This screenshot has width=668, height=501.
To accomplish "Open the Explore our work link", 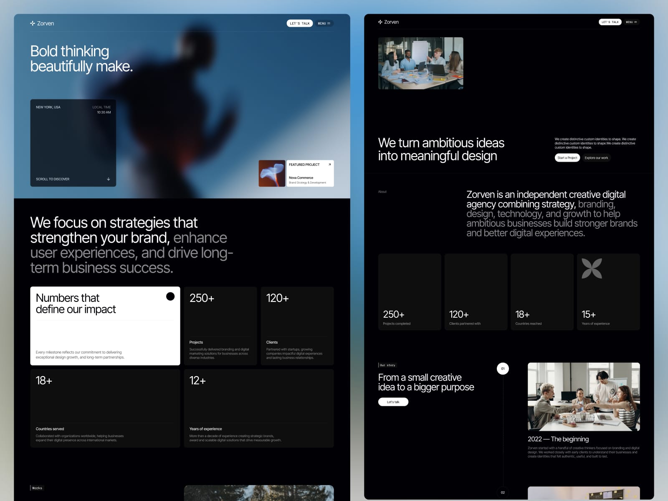I will [596, 158].
